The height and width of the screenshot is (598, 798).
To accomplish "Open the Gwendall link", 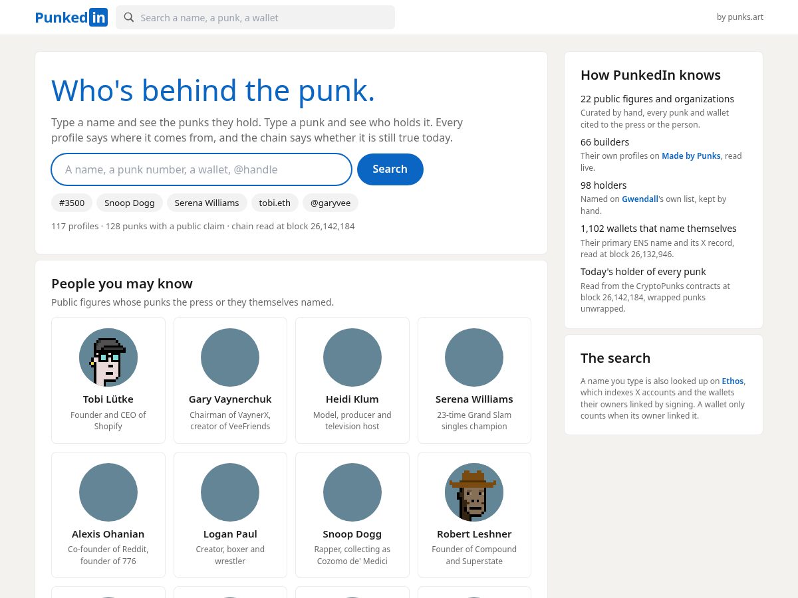I will (640, 199).
